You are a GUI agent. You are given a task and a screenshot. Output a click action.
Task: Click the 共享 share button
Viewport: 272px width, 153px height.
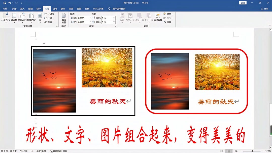[265, 8]
